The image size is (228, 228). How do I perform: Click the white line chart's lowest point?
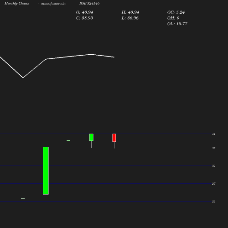[23, 78]
